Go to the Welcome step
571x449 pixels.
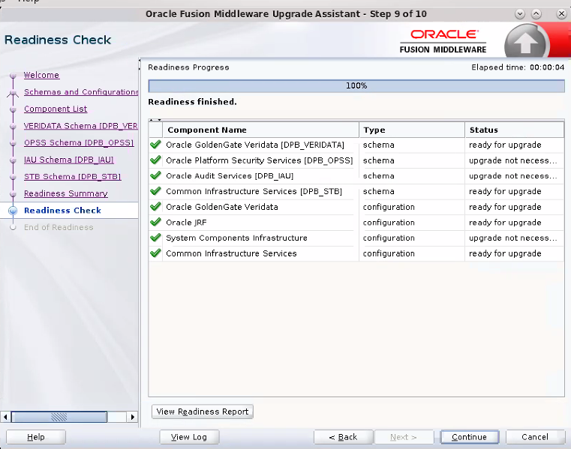[41, 75]
